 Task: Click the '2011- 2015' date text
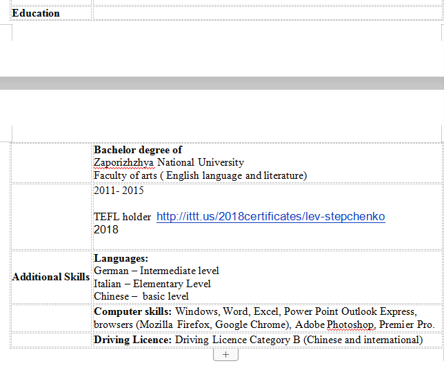tap(119, 191)
